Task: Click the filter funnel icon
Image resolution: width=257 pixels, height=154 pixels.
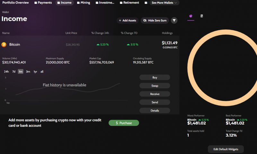Action: tap(174, 20)
